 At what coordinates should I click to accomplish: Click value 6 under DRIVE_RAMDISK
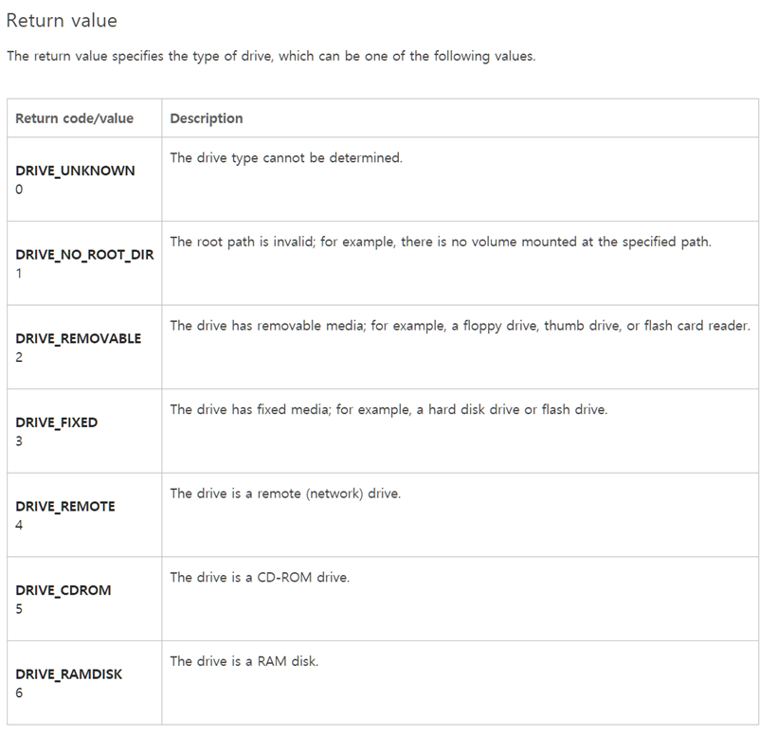[x=20, y=692]
